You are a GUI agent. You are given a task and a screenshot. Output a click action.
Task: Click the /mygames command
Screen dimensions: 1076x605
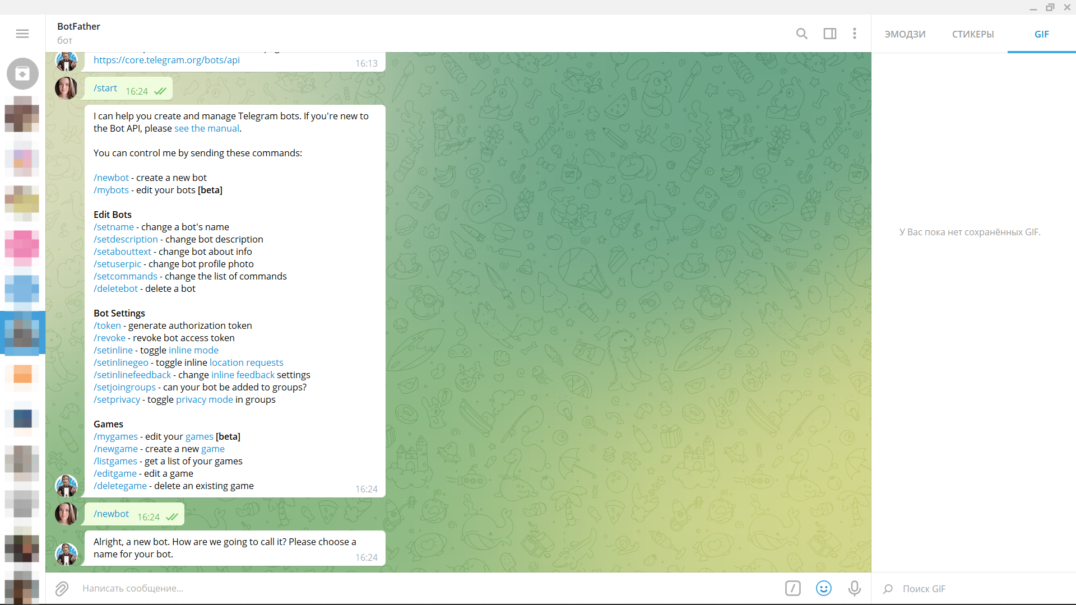[x=115, y=436]
